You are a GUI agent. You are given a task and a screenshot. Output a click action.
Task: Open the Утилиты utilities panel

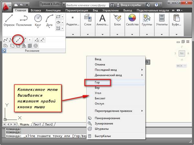[x=162, y=24]
